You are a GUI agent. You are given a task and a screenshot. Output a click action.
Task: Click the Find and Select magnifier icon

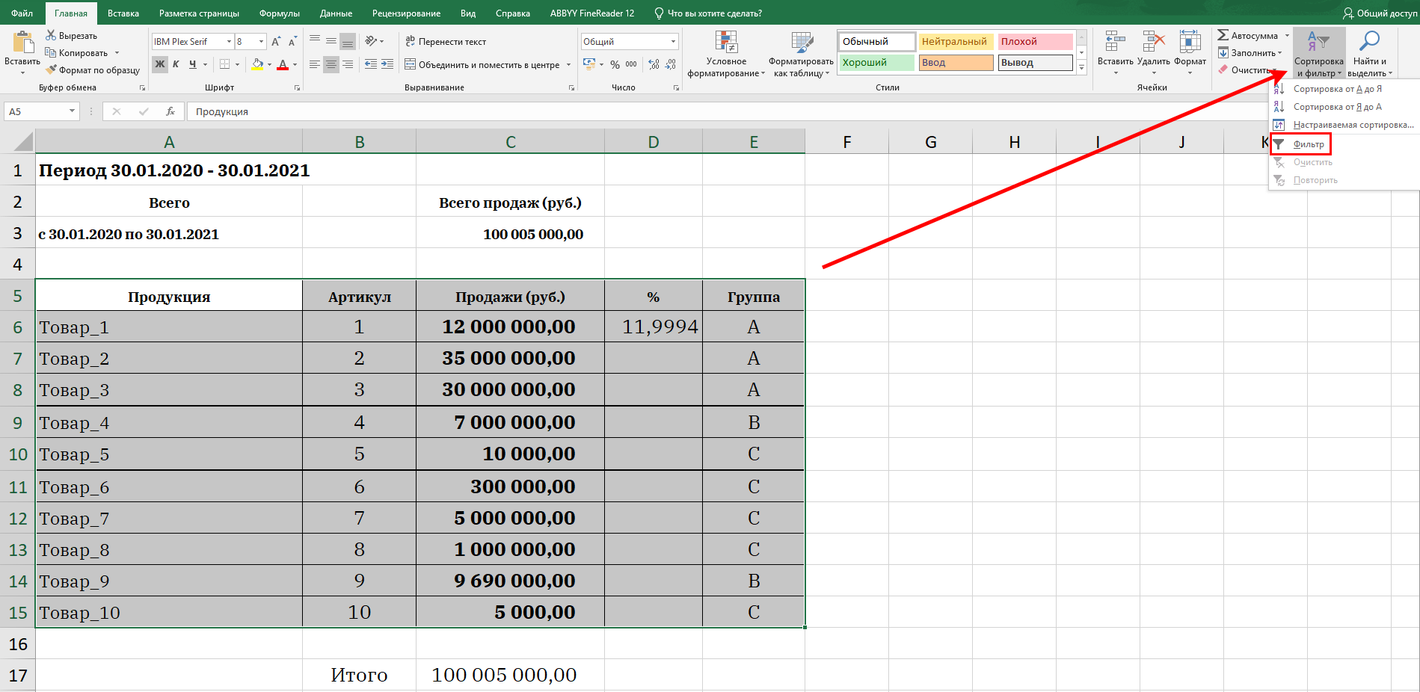tap(1369, 42)
